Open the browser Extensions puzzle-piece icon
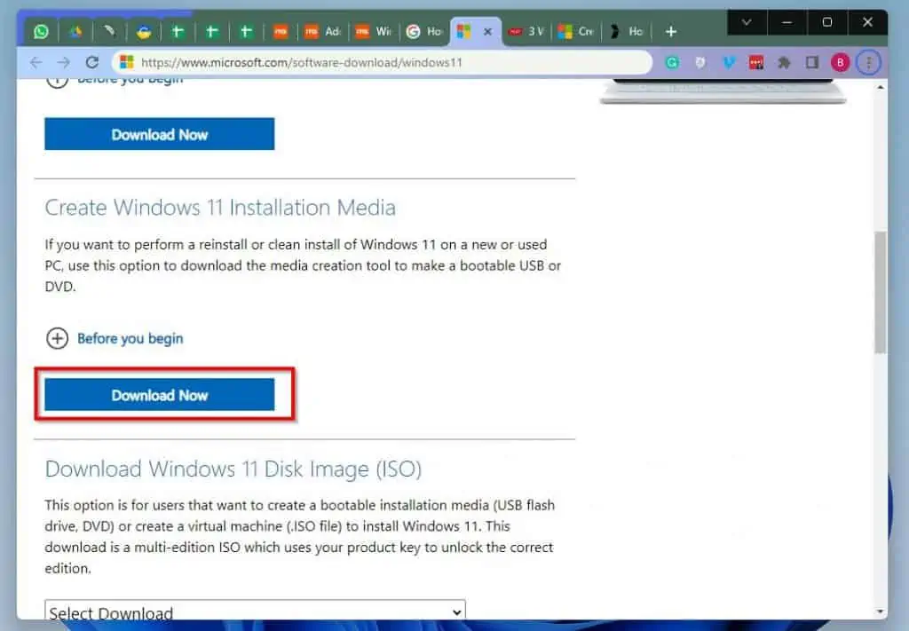Screen dimensions: 909x631 [785, 62]
